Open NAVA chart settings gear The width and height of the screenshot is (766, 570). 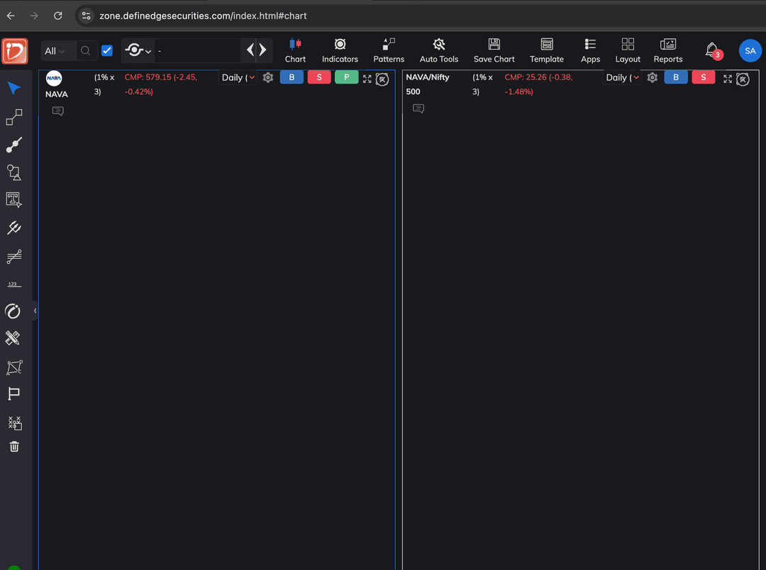point(267,78)
